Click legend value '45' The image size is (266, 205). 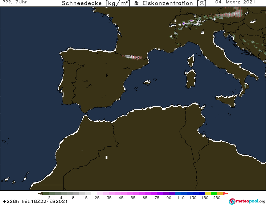(x=121, y=198)
